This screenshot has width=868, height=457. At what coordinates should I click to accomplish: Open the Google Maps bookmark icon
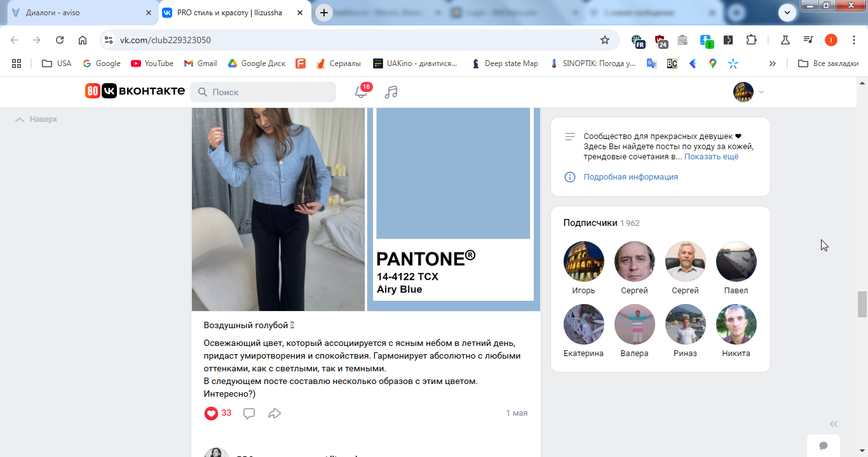point(713,63)
